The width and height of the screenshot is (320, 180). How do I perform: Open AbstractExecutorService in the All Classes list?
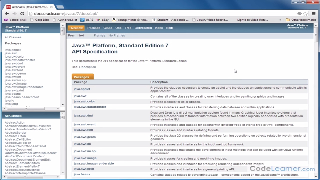(22, 170)
